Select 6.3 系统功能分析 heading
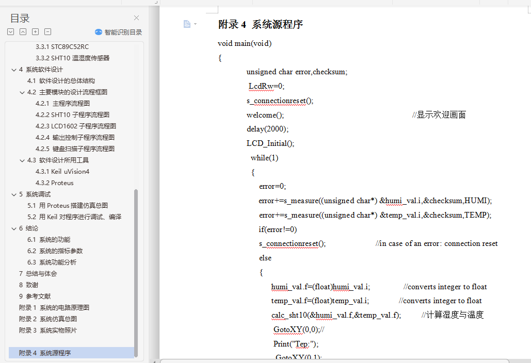Viewport: 531px width, 363px height. click(52, 262)
